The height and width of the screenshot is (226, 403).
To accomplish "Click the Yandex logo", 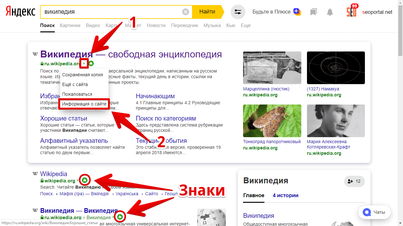I will [x=20, y=12].
